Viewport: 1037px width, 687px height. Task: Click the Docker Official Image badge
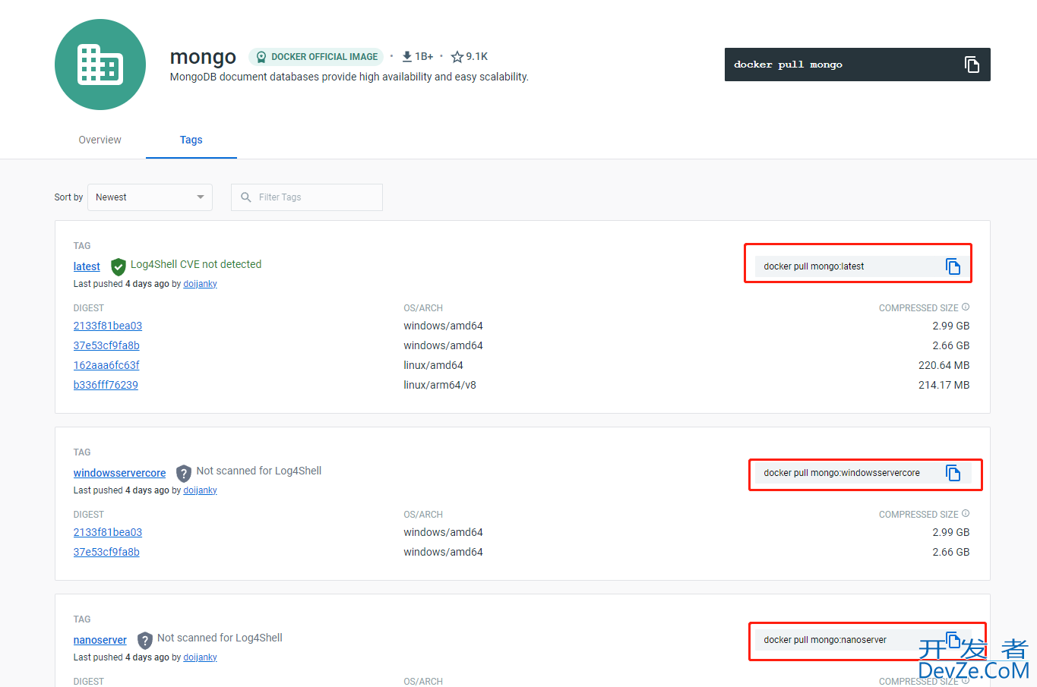(316, 57)
